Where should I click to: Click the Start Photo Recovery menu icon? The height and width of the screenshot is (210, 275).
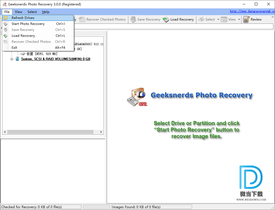coord(6,24)
